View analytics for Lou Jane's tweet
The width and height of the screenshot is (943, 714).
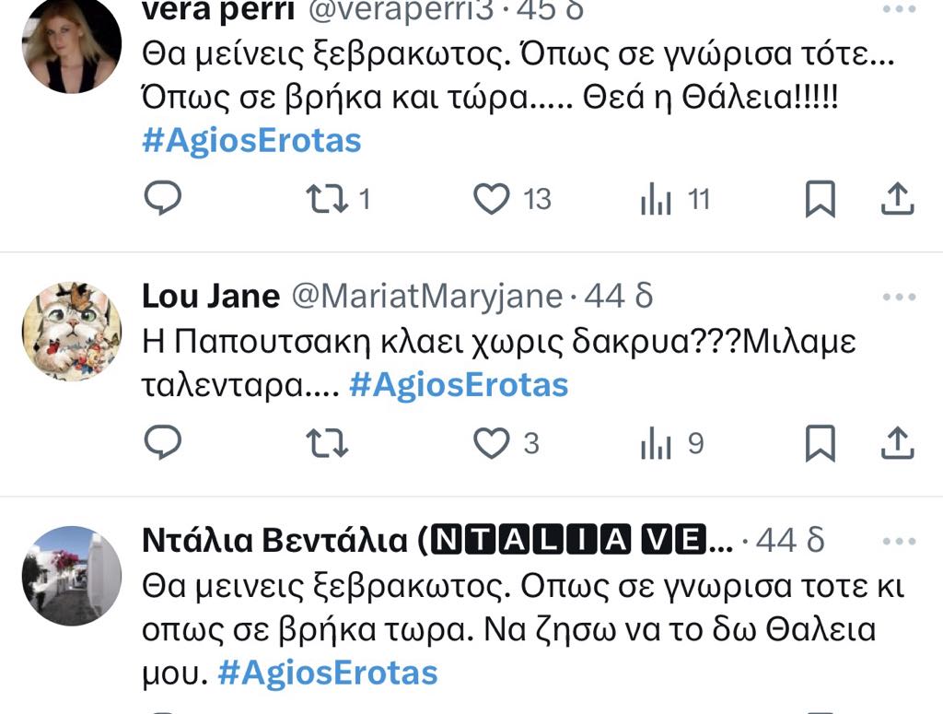point(655,444)
